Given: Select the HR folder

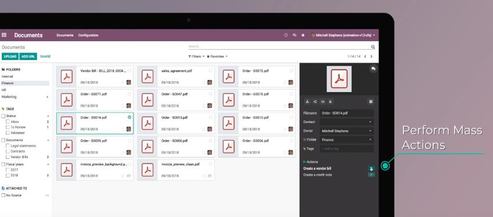Looking at the screenshot, I should point(4,90).
